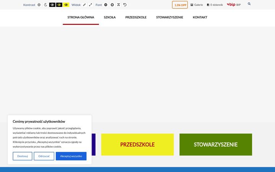This screenshot has height=172, width=275.
Task: Decrease font size with minus icon
Action: 105,5
